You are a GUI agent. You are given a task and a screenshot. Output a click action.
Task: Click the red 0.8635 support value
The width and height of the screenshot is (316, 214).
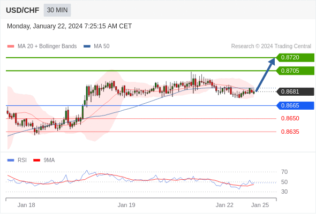[290, 132]
